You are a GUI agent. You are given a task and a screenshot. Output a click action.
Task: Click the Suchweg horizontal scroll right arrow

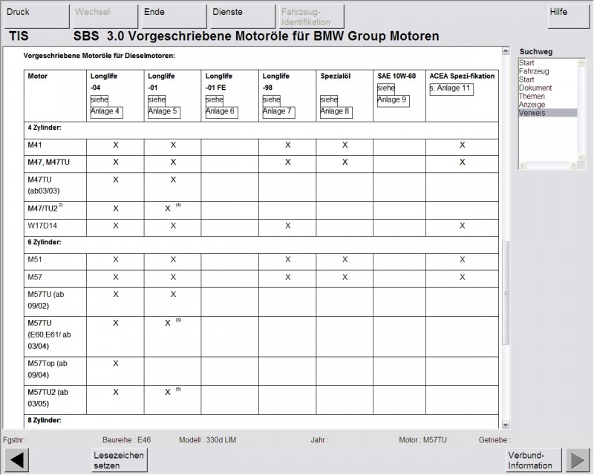click(573, 166)
